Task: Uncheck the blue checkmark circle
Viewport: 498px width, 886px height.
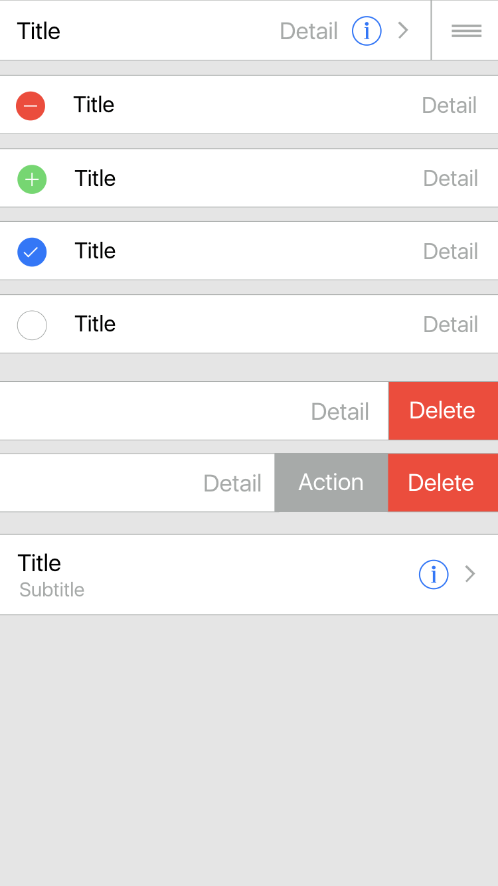Action: (x=32, y=252)
